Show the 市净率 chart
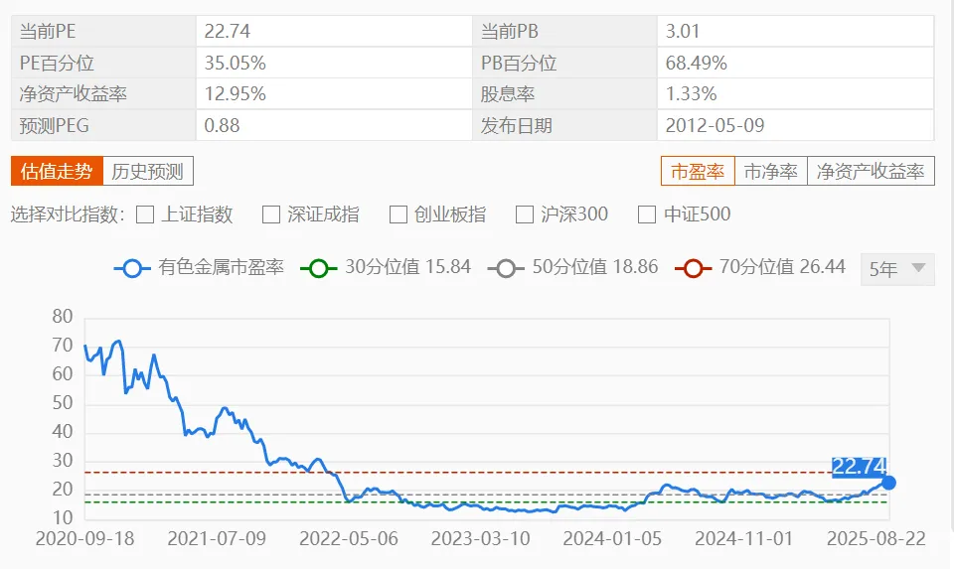 click(x=771, y=171)
